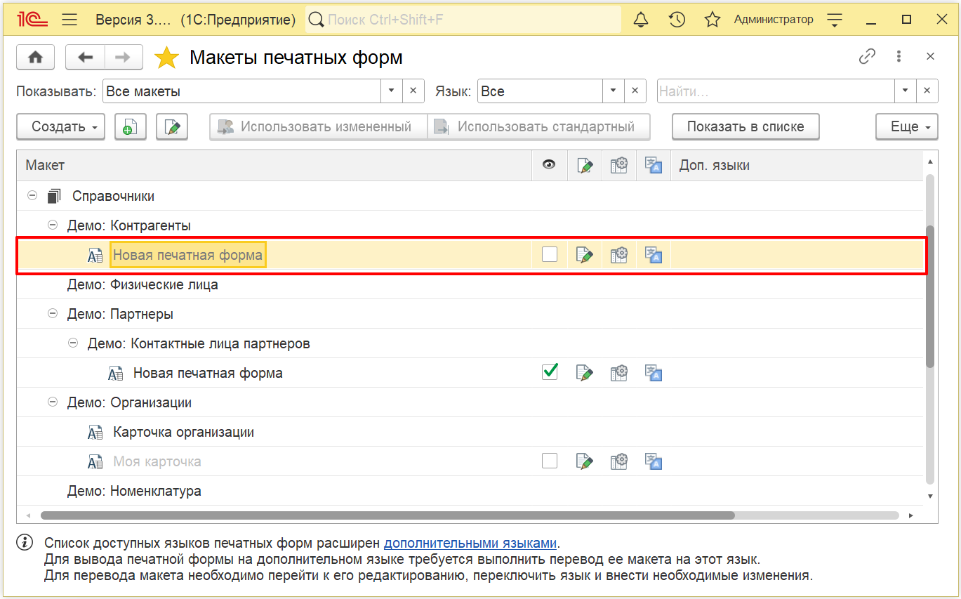Click the Показать в списке button
Viewport: 961px width, 599px height.
tap(745, 127)
